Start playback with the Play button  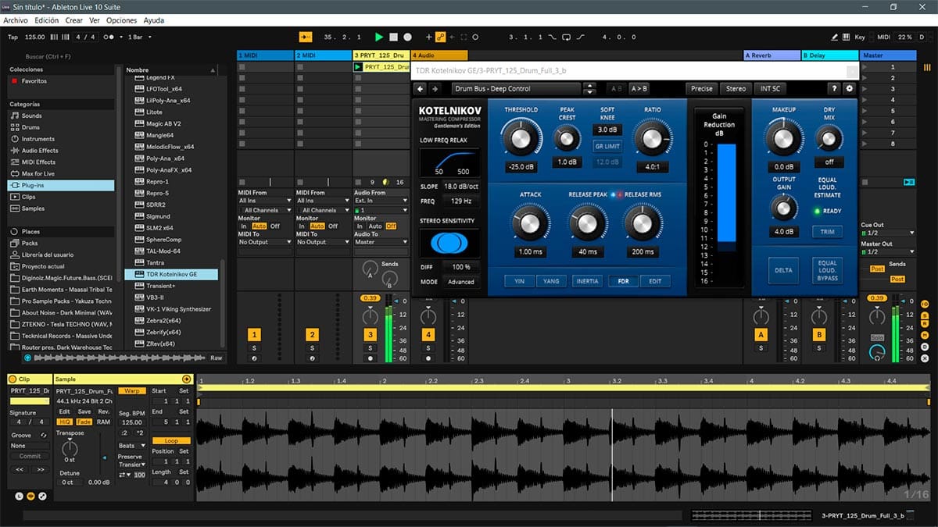tap(379, 37)
